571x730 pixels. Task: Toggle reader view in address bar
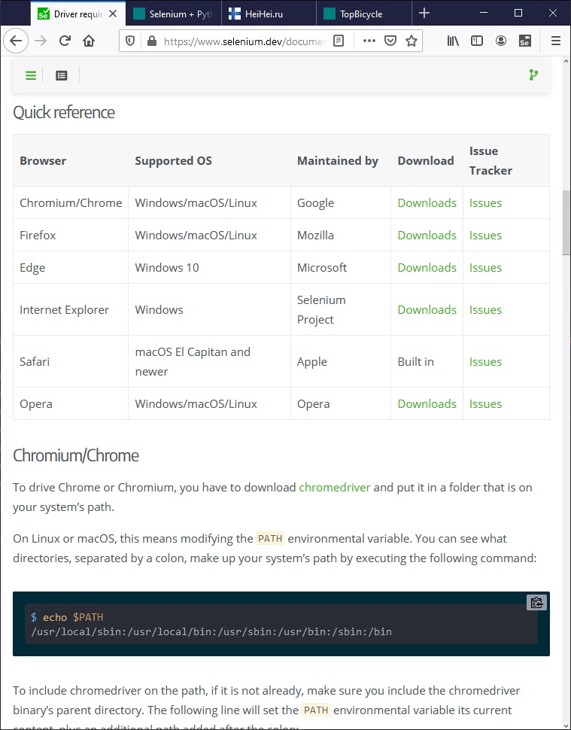click(x=339, y=41)
